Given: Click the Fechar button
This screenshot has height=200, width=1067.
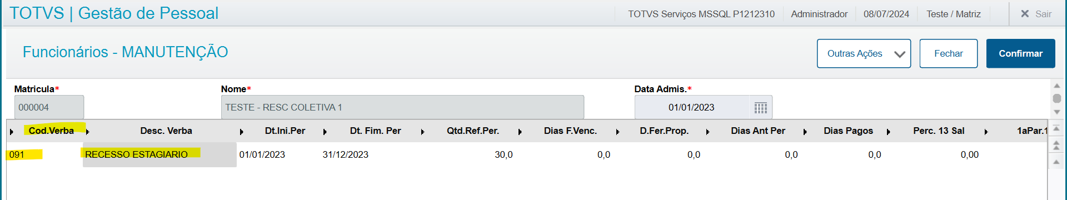Looking at the screenshot, I should [948, 53].
